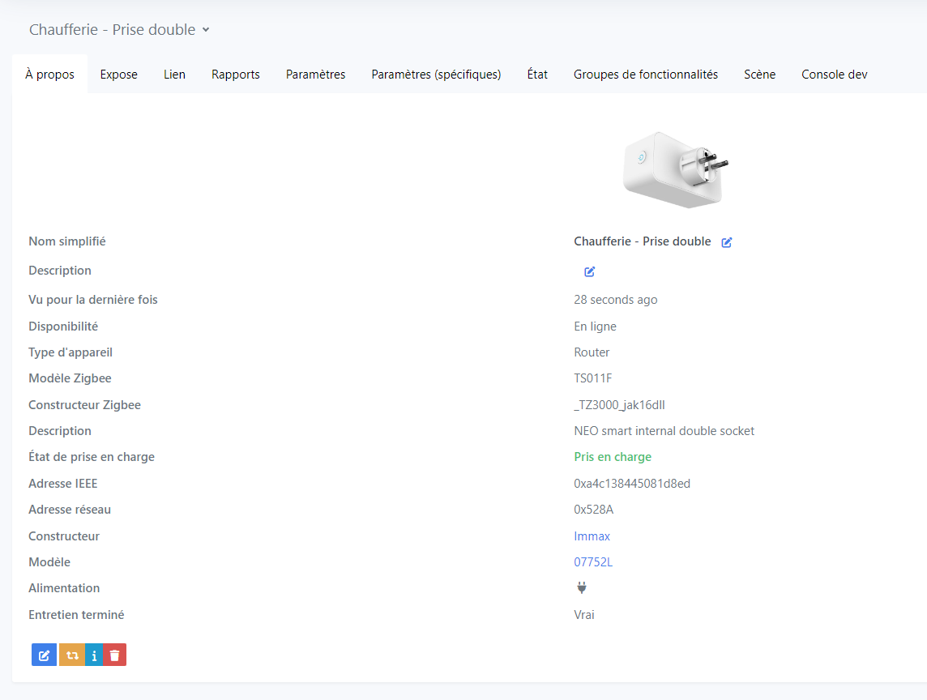Click the Adresse IEEE label

coord(62,484)
